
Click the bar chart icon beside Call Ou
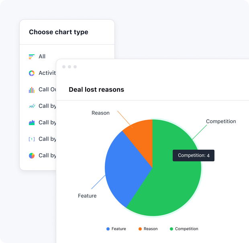tap(32, 90)
